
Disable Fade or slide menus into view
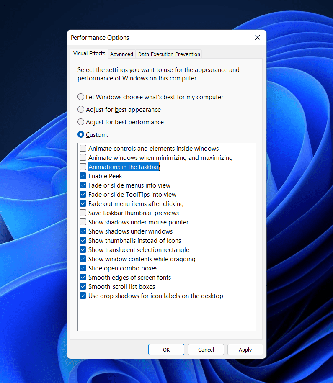(83, 185)
